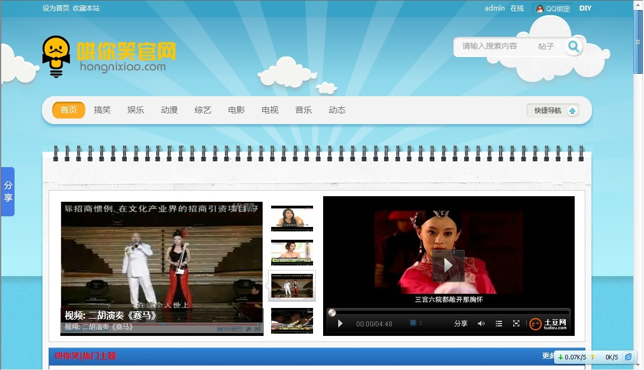The width and height of the screenshot is (644, 370).
Task: Open the 搞笑 nav tab
Action: pos(102,110)
